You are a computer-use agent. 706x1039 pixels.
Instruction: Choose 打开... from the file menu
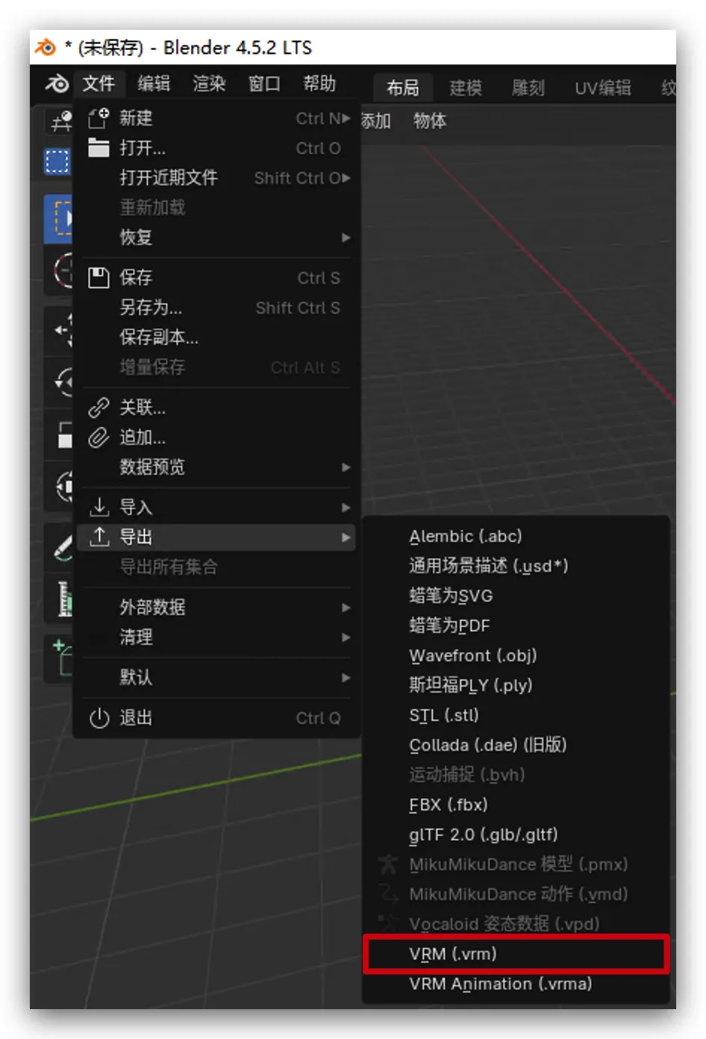[216, 149]
